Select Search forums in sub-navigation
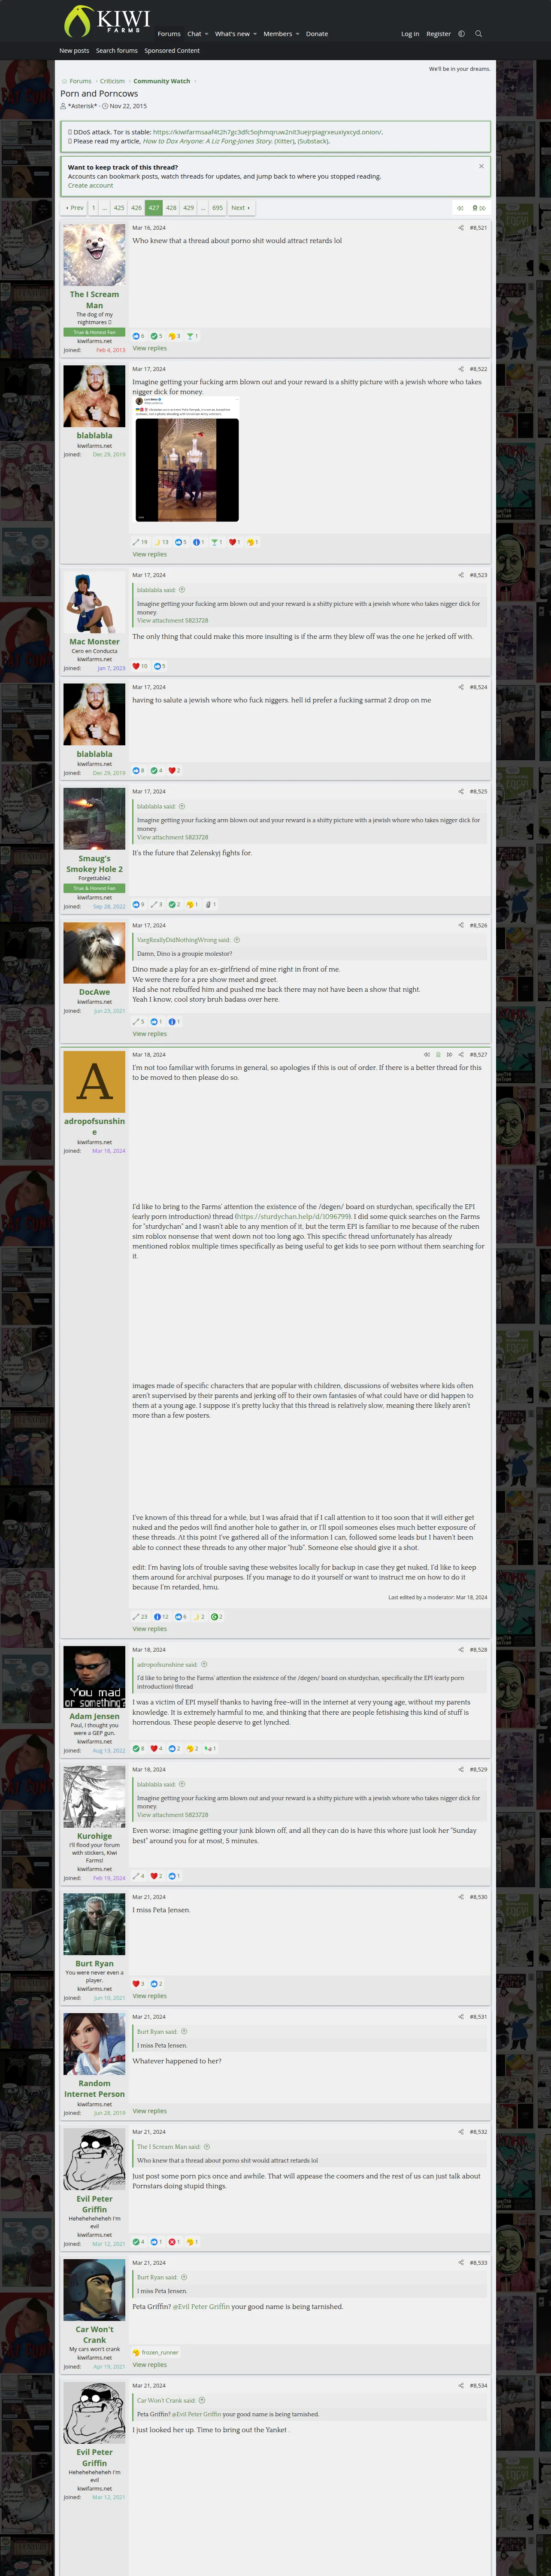 117,51
